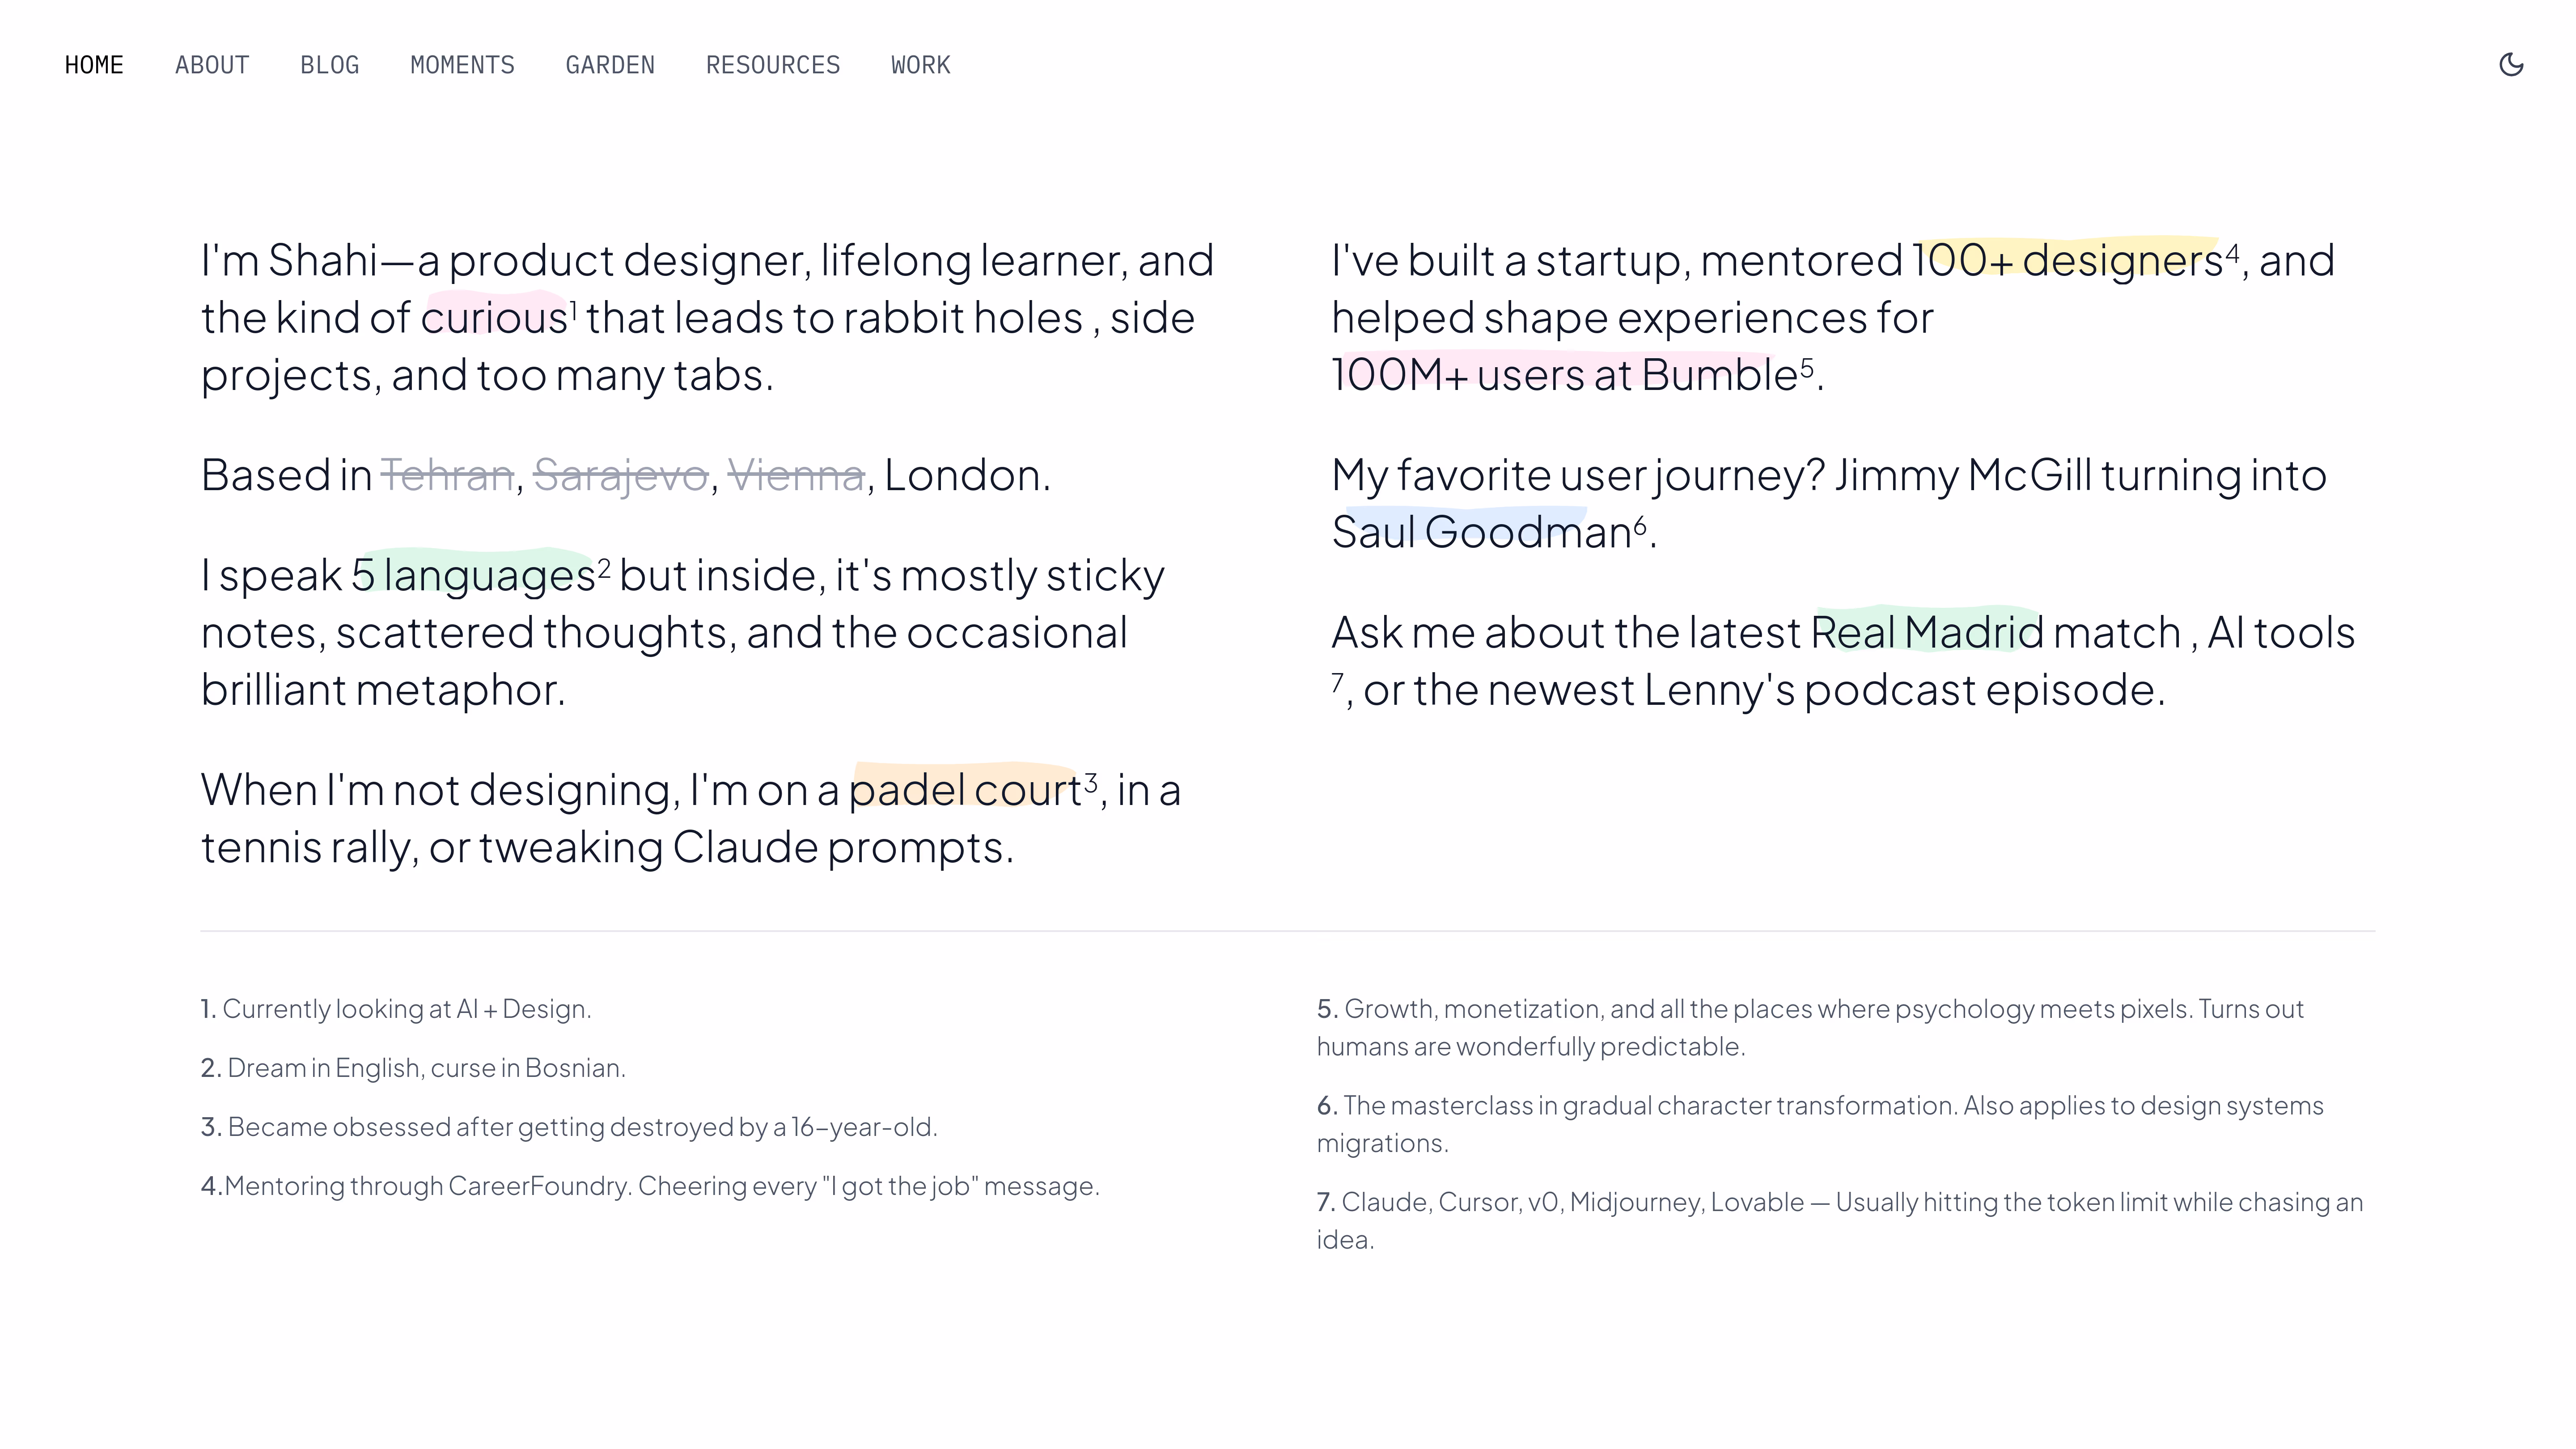Click the highlighted word "curious"

click(494, 318)
